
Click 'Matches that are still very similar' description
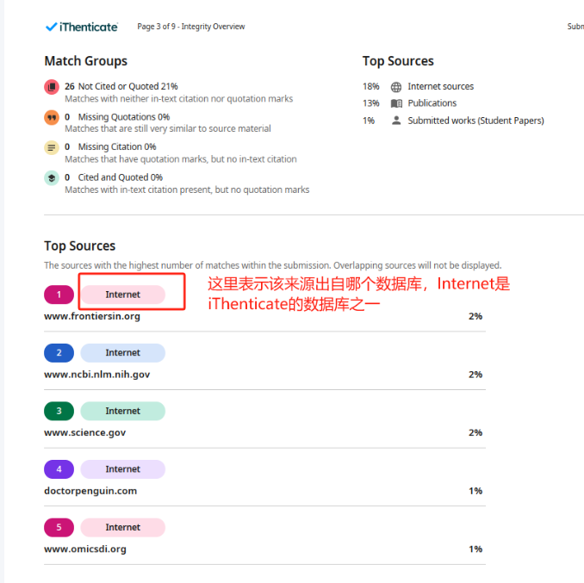pos(168,128)
